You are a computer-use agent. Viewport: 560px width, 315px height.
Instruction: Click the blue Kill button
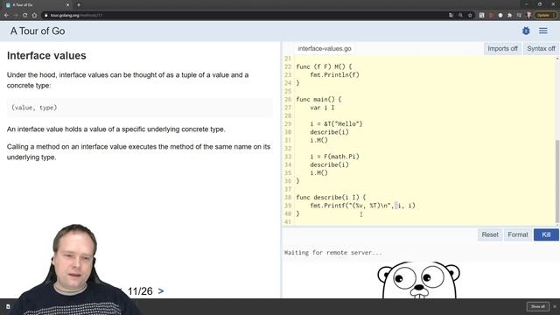click(x=546, y=234)
